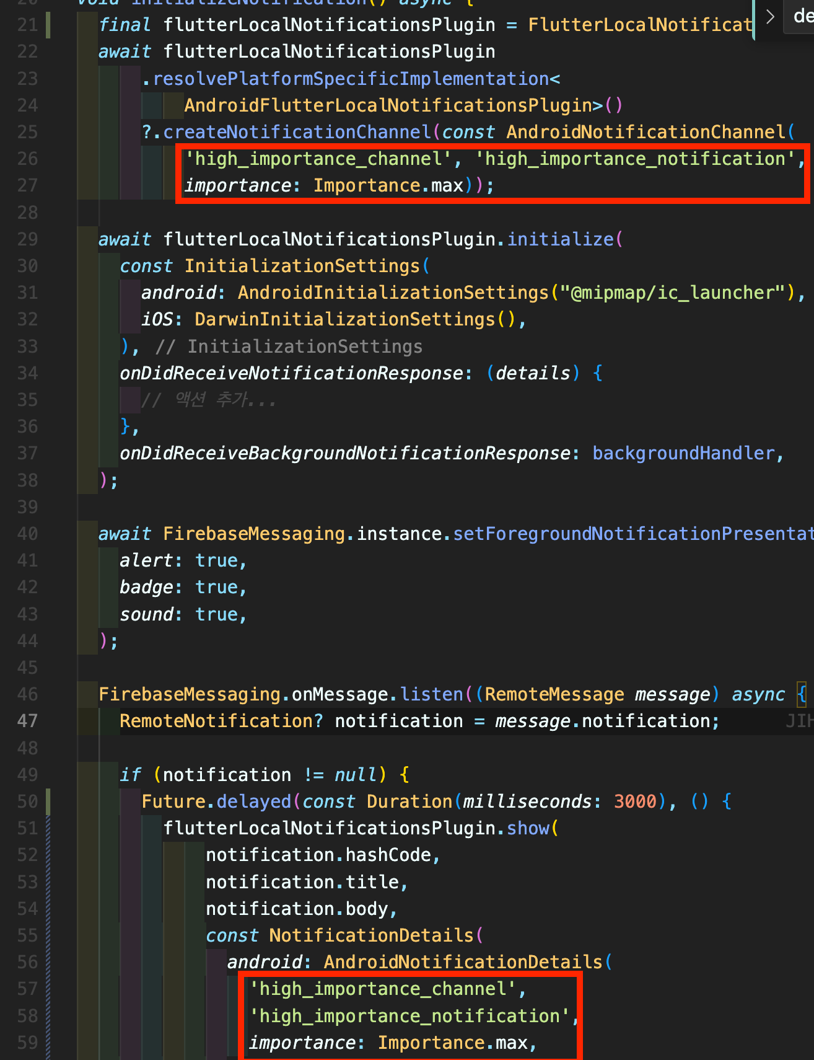Click line number 47 in the gutter

coord(27,721)
